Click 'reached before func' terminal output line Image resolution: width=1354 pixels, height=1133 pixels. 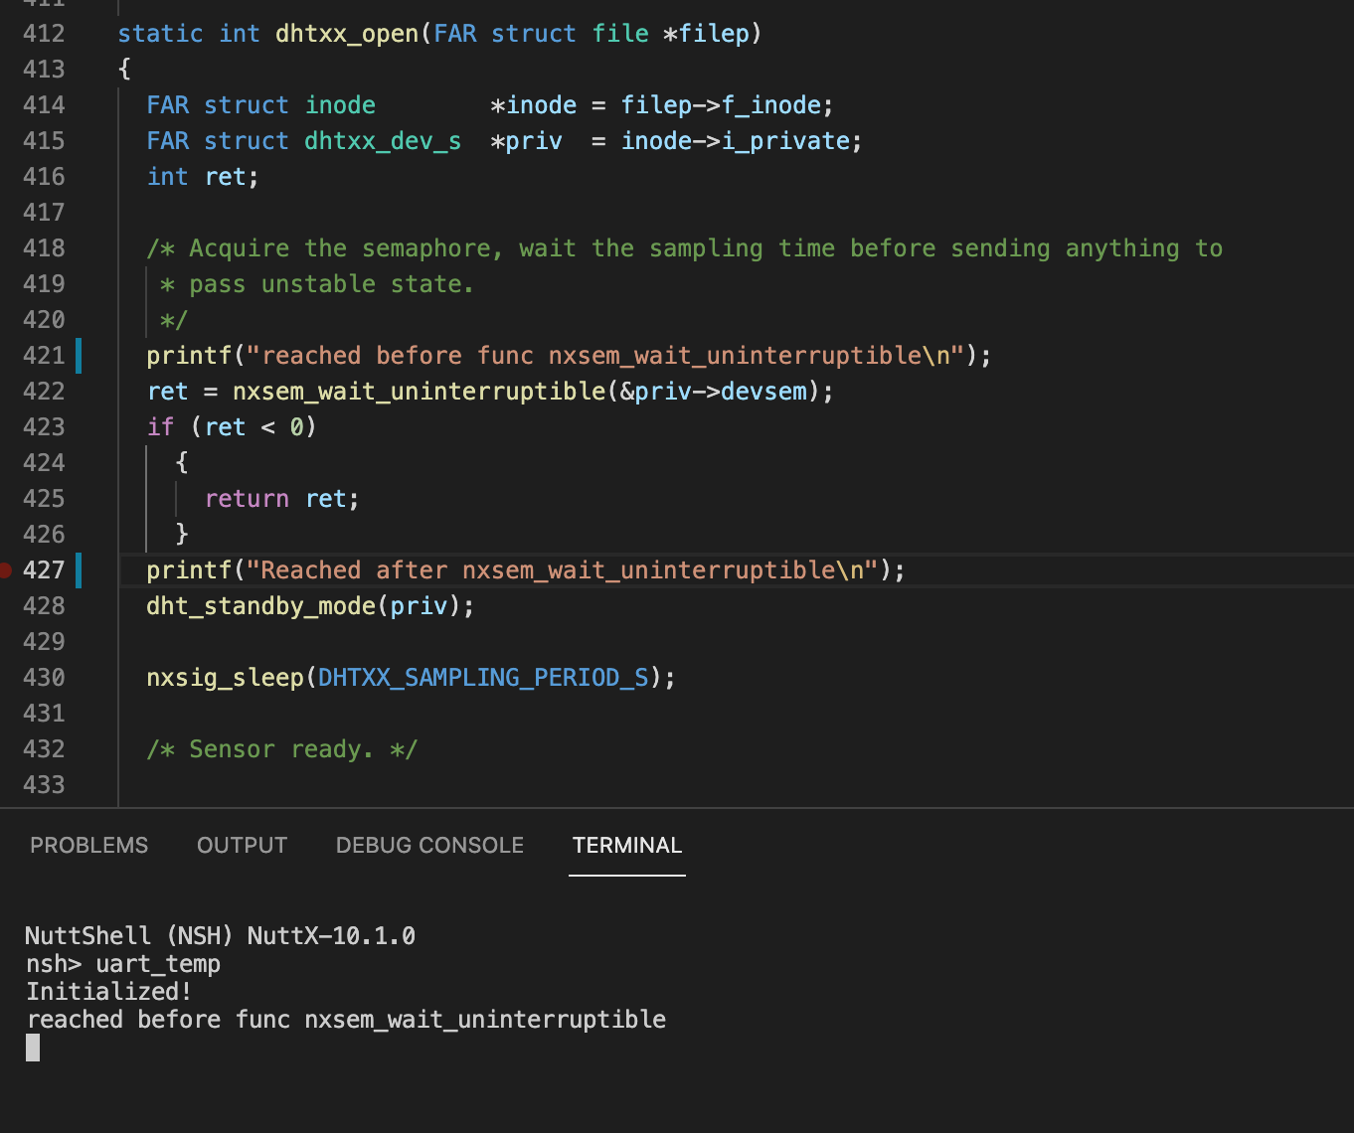(346, 1020)
